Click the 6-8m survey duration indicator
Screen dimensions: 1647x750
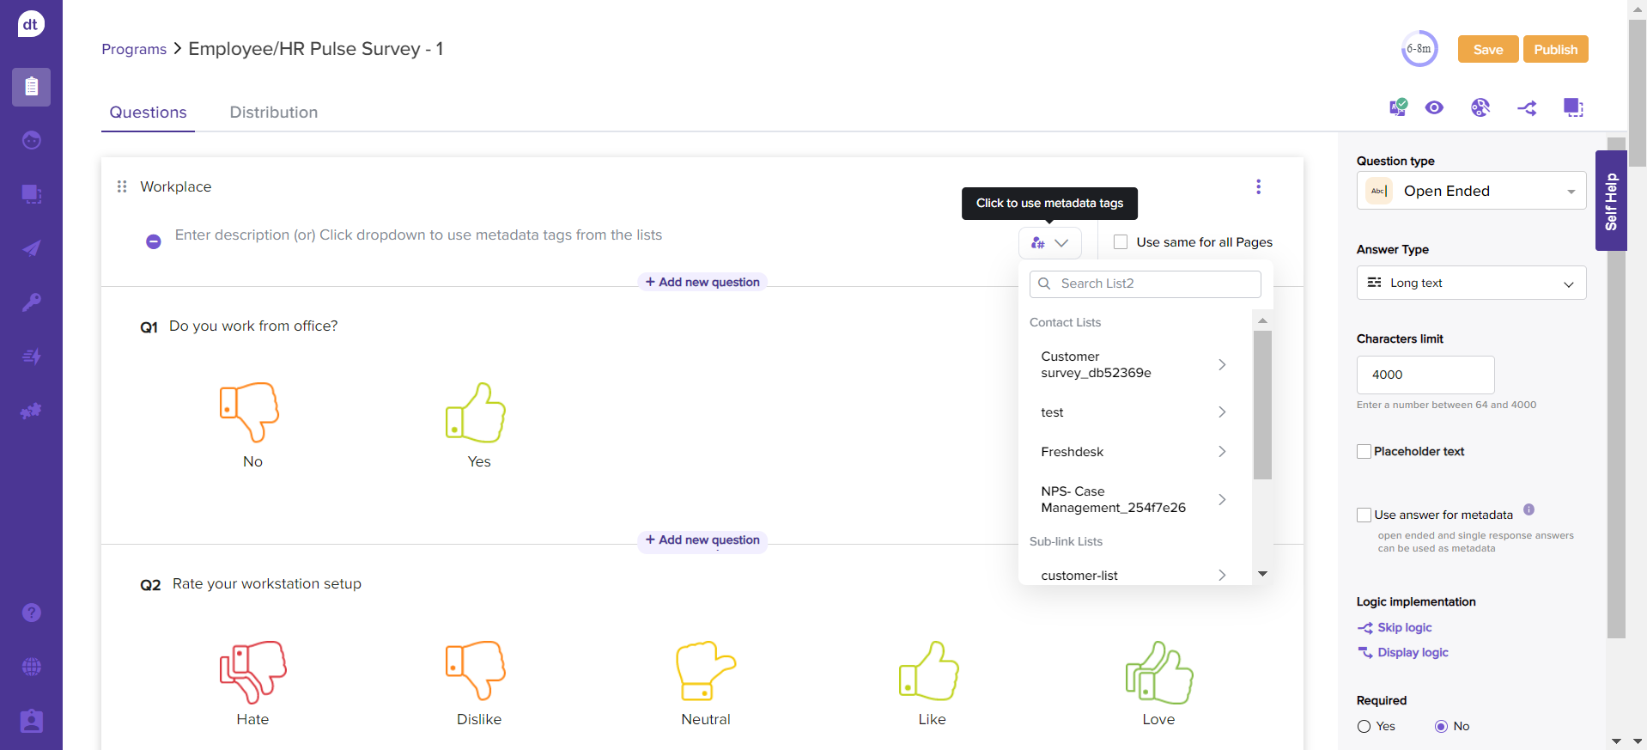[x=1419, y=49]
